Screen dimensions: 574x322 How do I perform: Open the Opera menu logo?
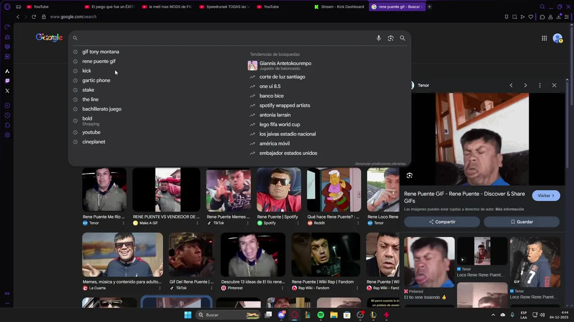7,7
